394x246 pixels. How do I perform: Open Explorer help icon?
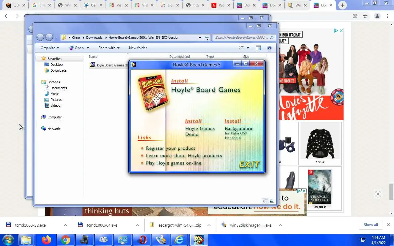[x=269, y=48]
